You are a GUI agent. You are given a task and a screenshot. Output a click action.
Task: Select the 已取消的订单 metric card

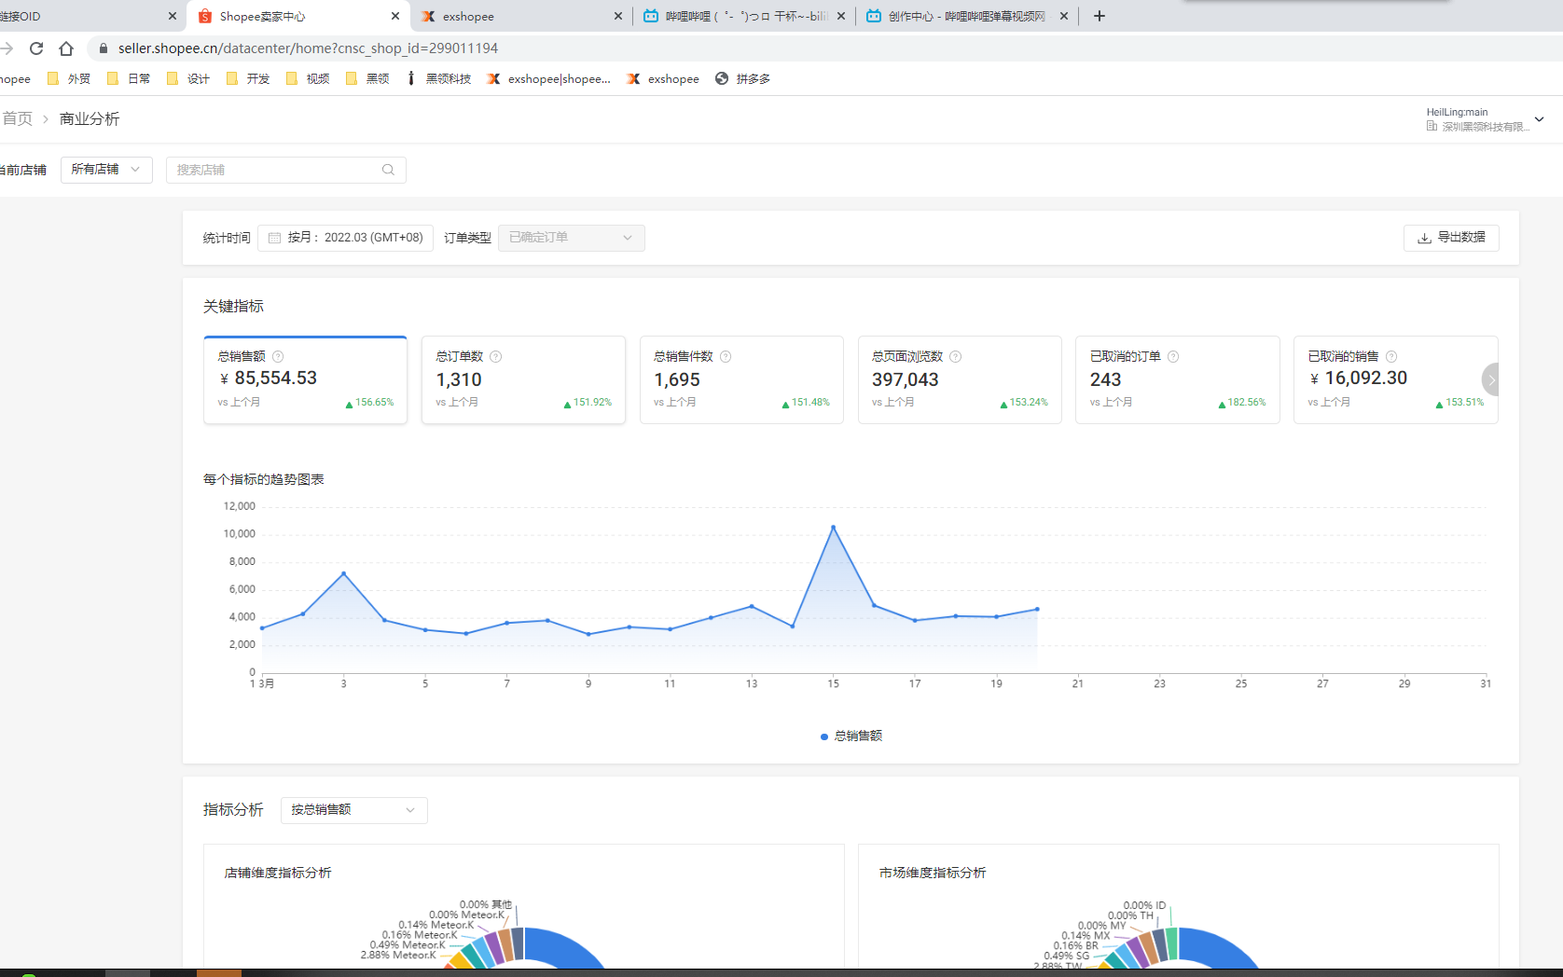pyautogui.click(x=1177, y=379)
